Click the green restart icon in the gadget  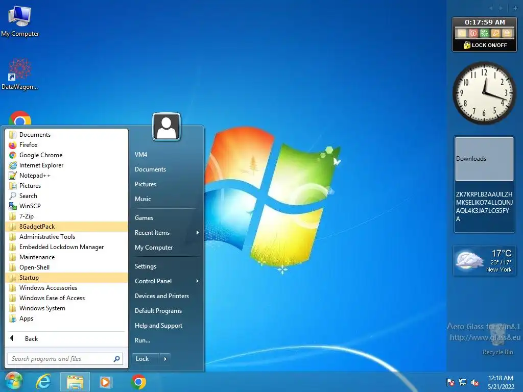coord(484,33)
